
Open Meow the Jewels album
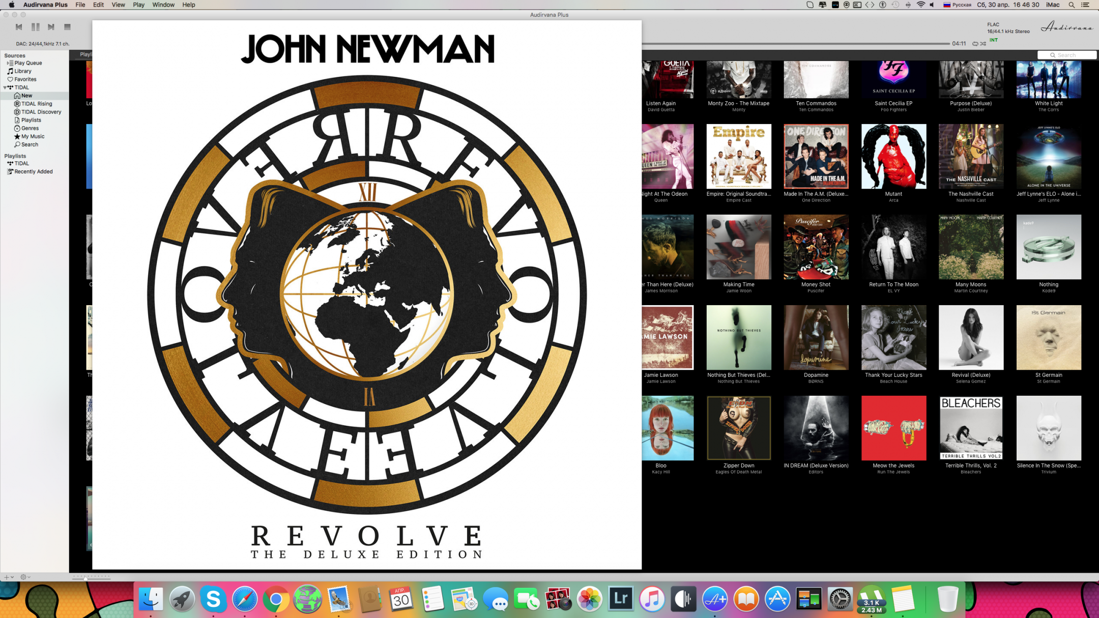tap(893, 428)
